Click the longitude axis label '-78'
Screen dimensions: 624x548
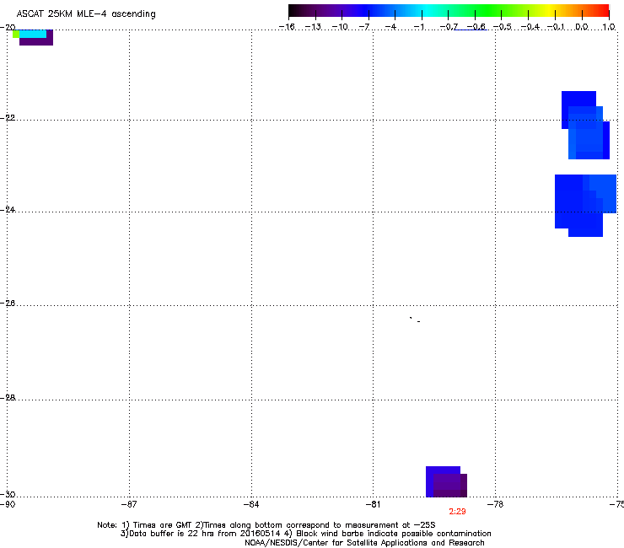click(496, 504)
